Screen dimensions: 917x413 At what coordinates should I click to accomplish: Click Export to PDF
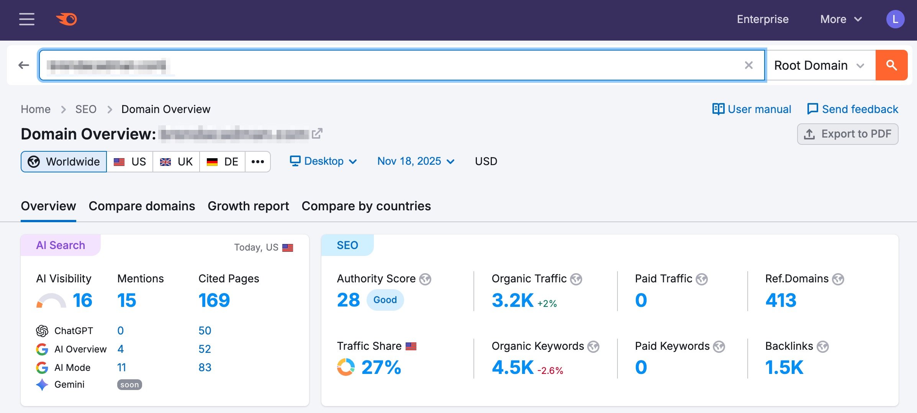tap(848, 134)
